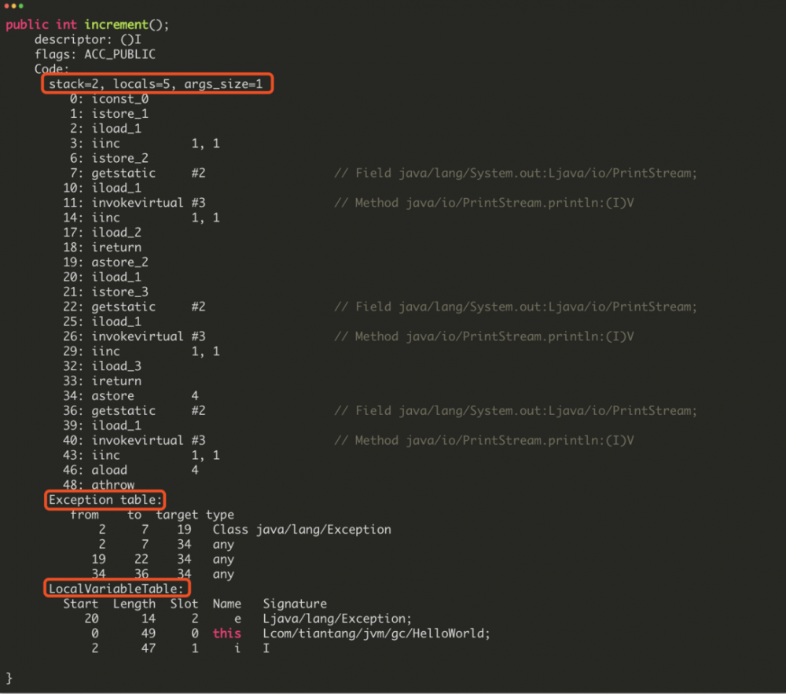
Task: Click the yellow window control dot
Action: [13, 5]
